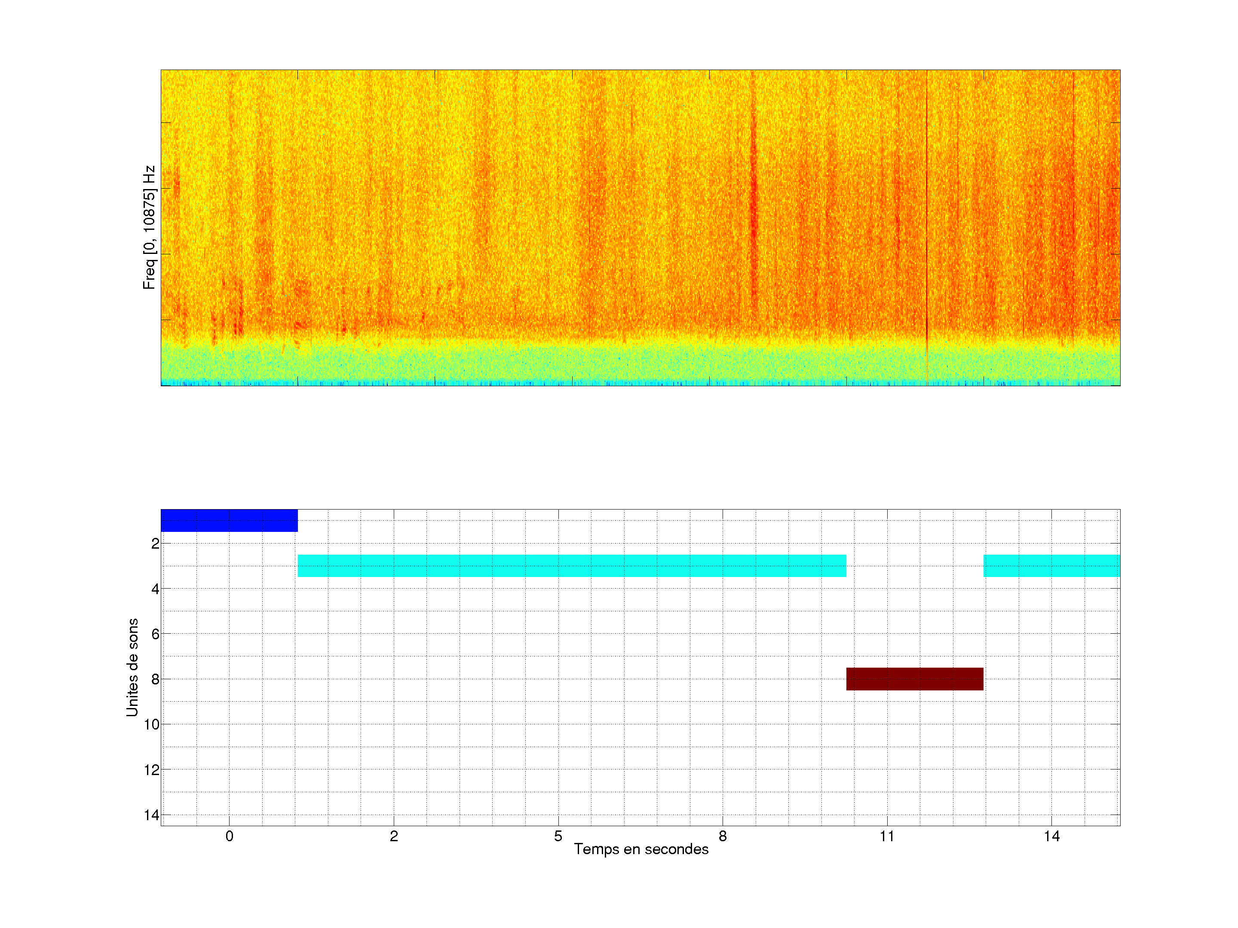The width and height of the screenshot is (1238, 928).
Task: Click the long cyan bar at unit 3
Action: click(x=571, y=565)
